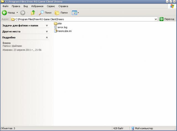177x131 pixels.
Task: Click the Изменен date text in details
Action: pyautogui.click(x=22, y=50)
